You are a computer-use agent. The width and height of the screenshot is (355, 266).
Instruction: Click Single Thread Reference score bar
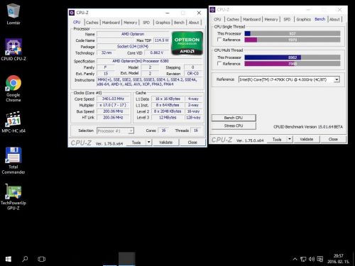tap(293, 40)
